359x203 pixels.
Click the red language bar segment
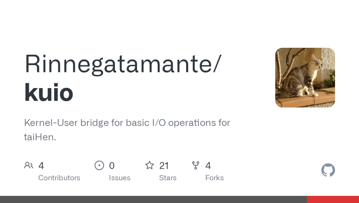tap(333, 199)
